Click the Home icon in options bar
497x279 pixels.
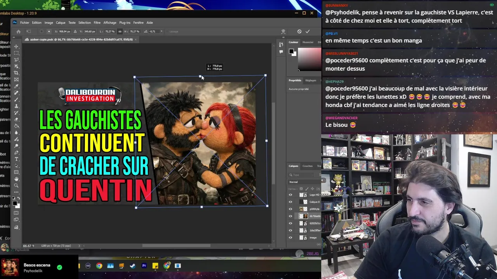pyautogui.click(x=18, y=31)
